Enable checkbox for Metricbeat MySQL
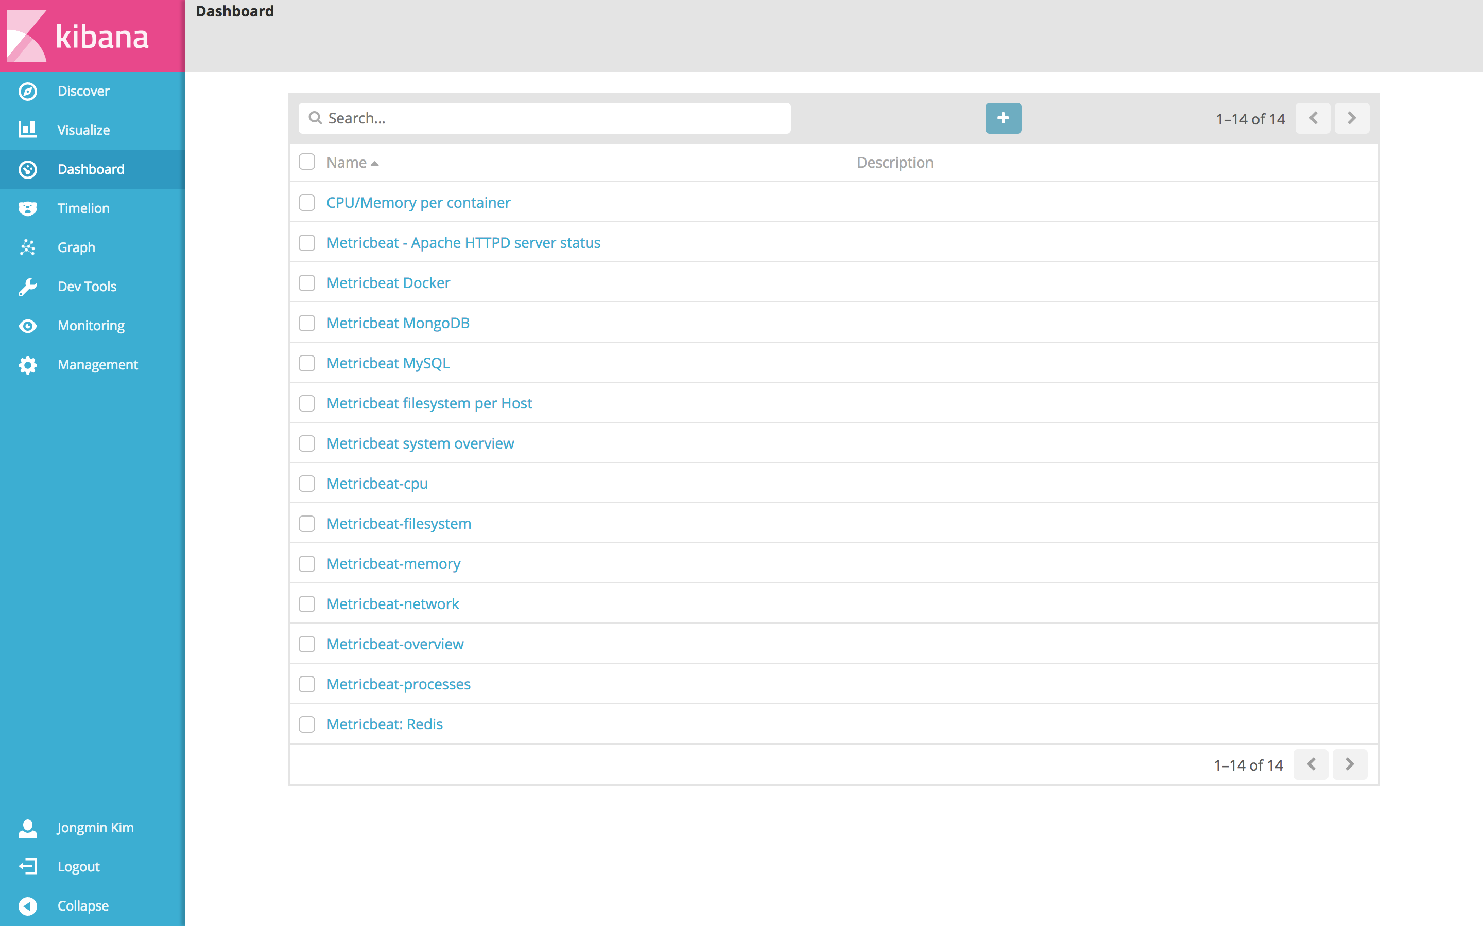Viewport: 1483px width, 926px height. [x=307, y=363]
